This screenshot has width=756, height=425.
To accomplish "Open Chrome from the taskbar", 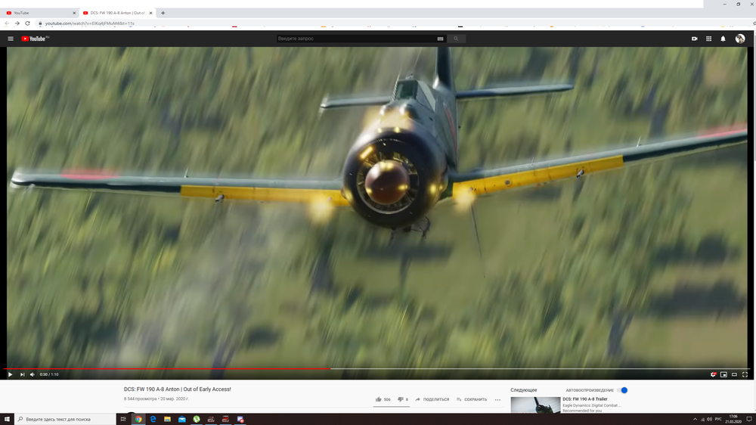I will click(x=138, y=419).
